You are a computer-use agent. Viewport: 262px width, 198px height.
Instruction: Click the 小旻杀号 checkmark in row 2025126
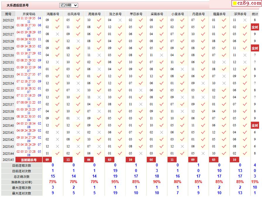point(182,27)
